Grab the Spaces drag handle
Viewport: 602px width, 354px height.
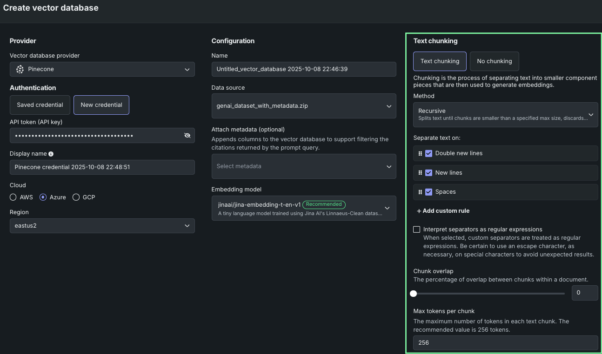coord(420,192)
